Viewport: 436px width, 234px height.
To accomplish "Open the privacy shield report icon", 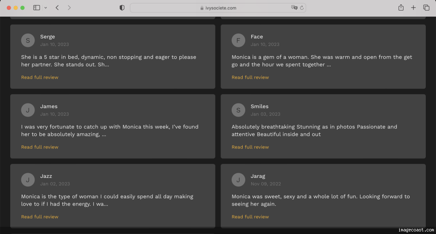I will pos(122,8).
